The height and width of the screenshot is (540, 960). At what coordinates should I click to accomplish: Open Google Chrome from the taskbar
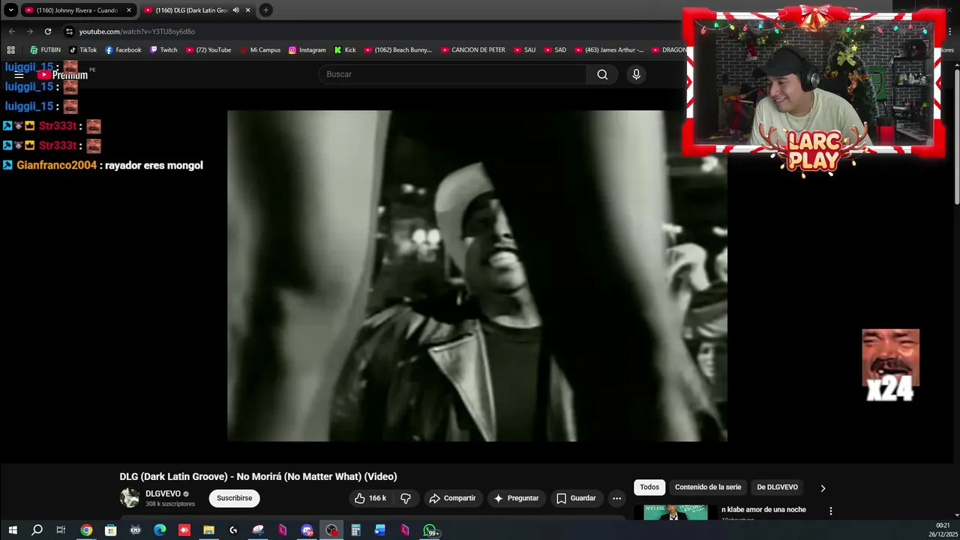point(86,530)
